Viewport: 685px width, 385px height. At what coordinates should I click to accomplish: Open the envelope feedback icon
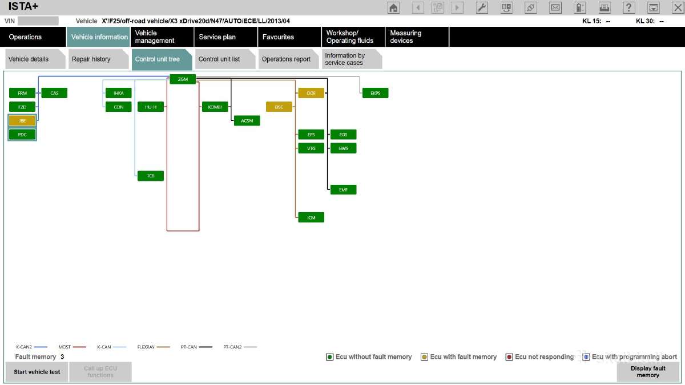point(555,7)
